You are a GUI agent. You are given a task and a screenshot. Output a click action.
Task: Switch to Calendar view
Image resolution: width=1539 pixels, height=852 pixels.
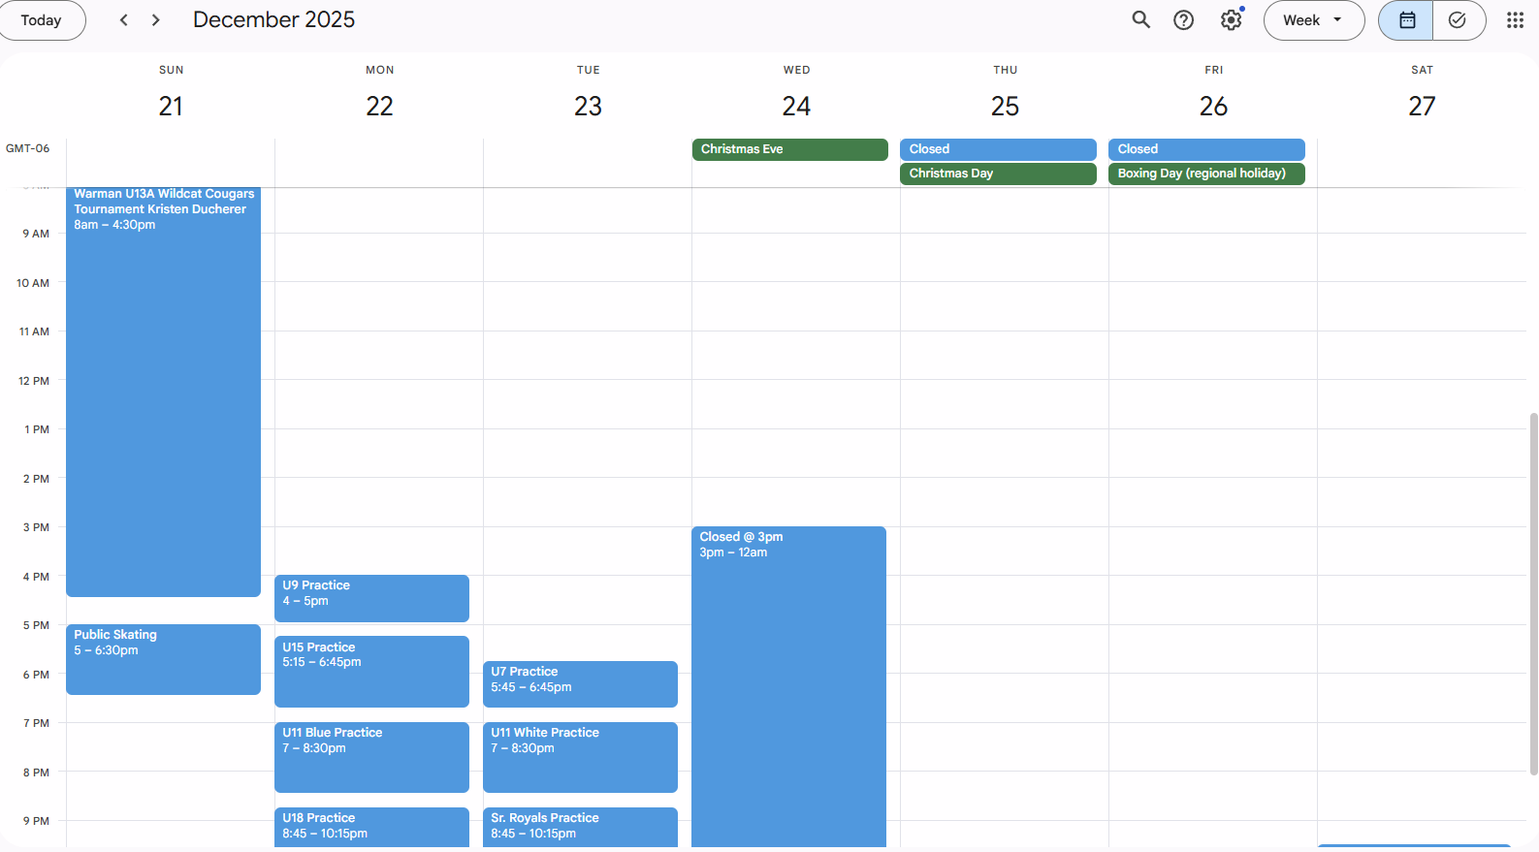pyautogui.click(x=1406, y=20)
